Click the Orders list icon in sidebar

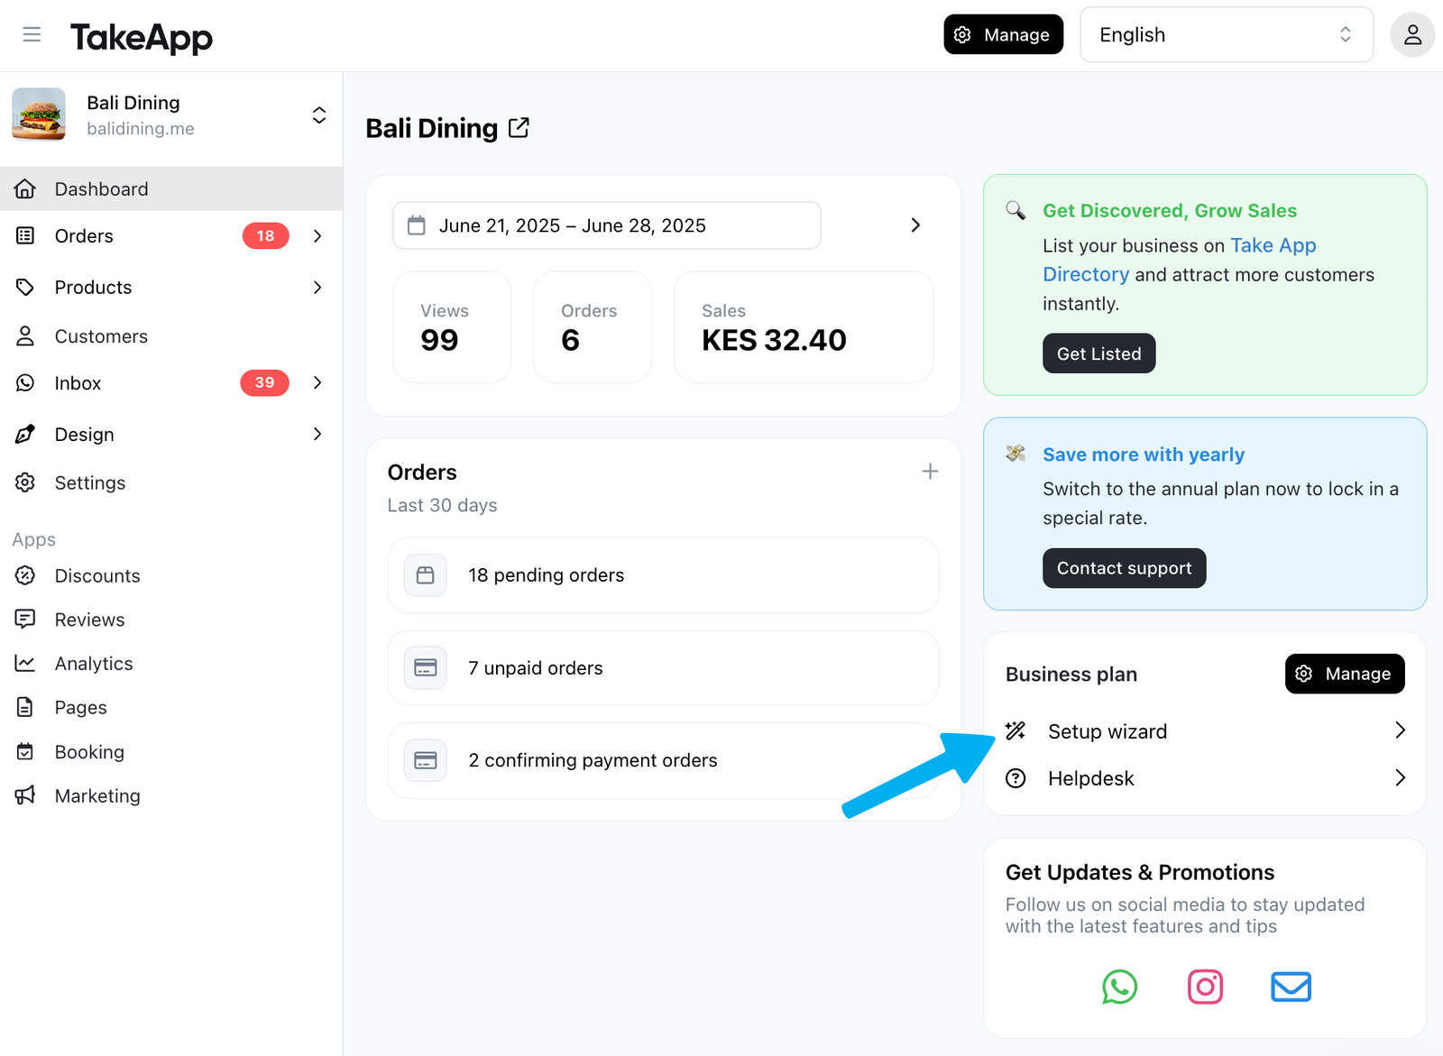[x=25, y=235]
